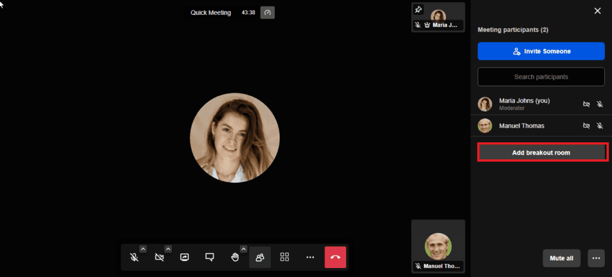Switch to tile view icon
This screenshot has height=277, width=612.
[284, 257]
